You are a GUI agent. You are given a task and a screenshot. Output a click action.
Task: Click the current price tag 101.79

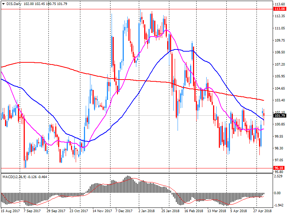(x=279, y=115)
